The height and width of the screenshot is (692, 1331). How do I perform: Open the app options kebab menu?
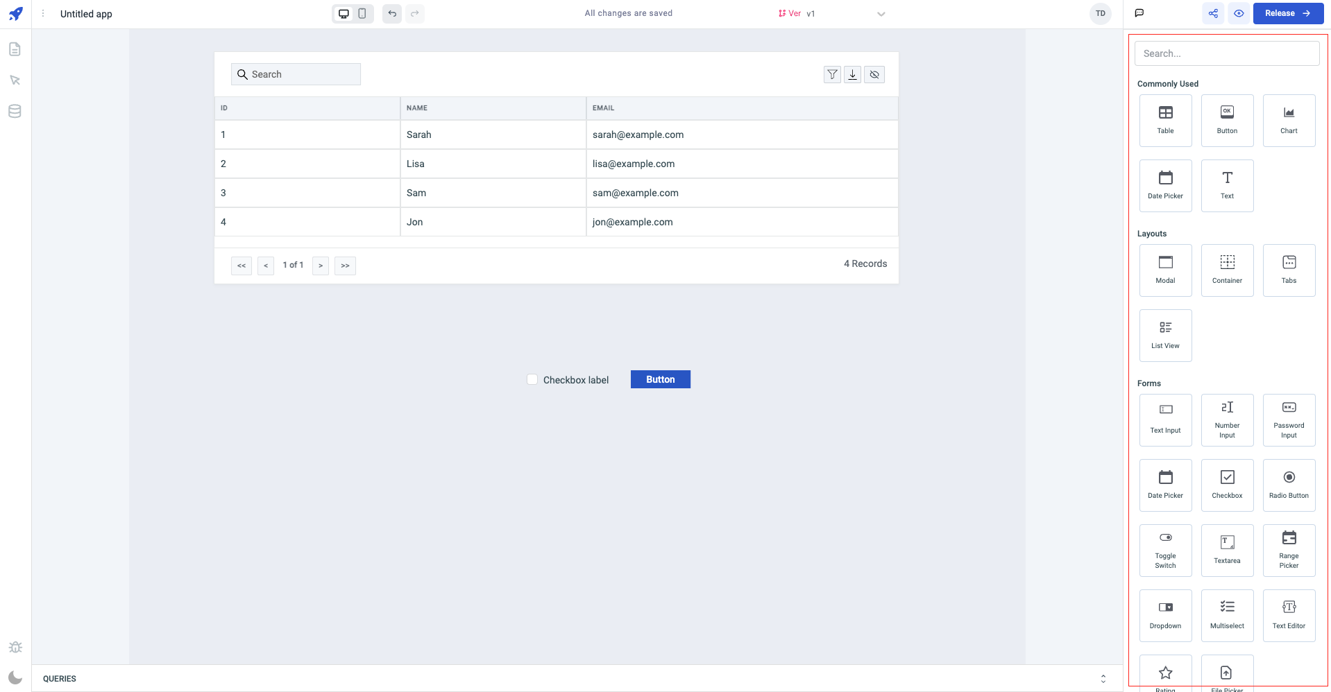point(43,13)
